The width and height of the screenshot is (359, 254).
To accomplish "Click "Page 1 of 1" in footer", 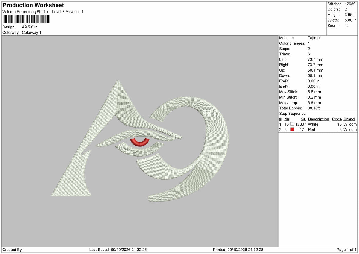I will click(346, 250).
